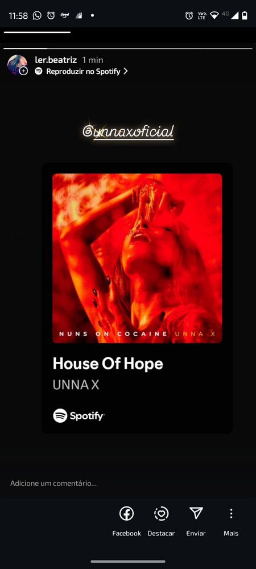Open the Mais three-dot menu
256x569 pixels.
click(x=231, y=513)
